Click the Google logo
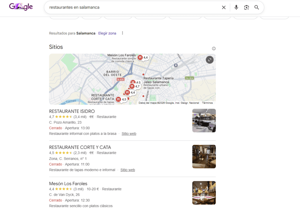This screenshot has height=213, width=300. pyautogui.click(x=21, y=6)
